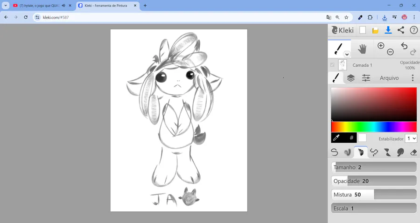Switch to the Brush settings tab
This screenshot has width=420, height=223.
point(336,78)
